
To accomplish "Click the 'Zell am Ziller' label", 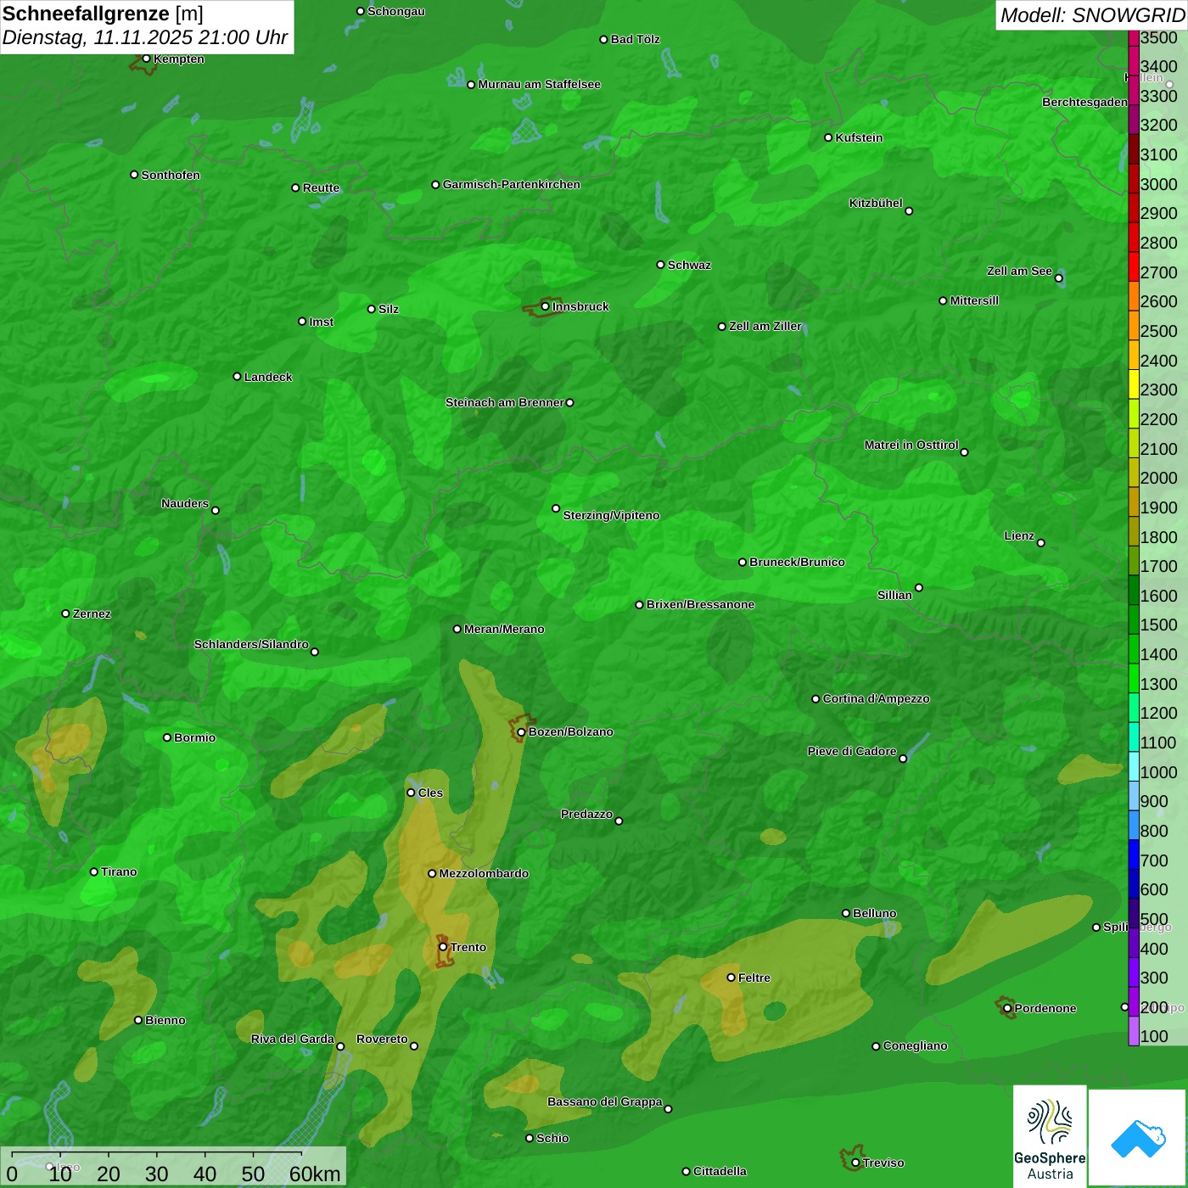I will (x=765, y=326).
